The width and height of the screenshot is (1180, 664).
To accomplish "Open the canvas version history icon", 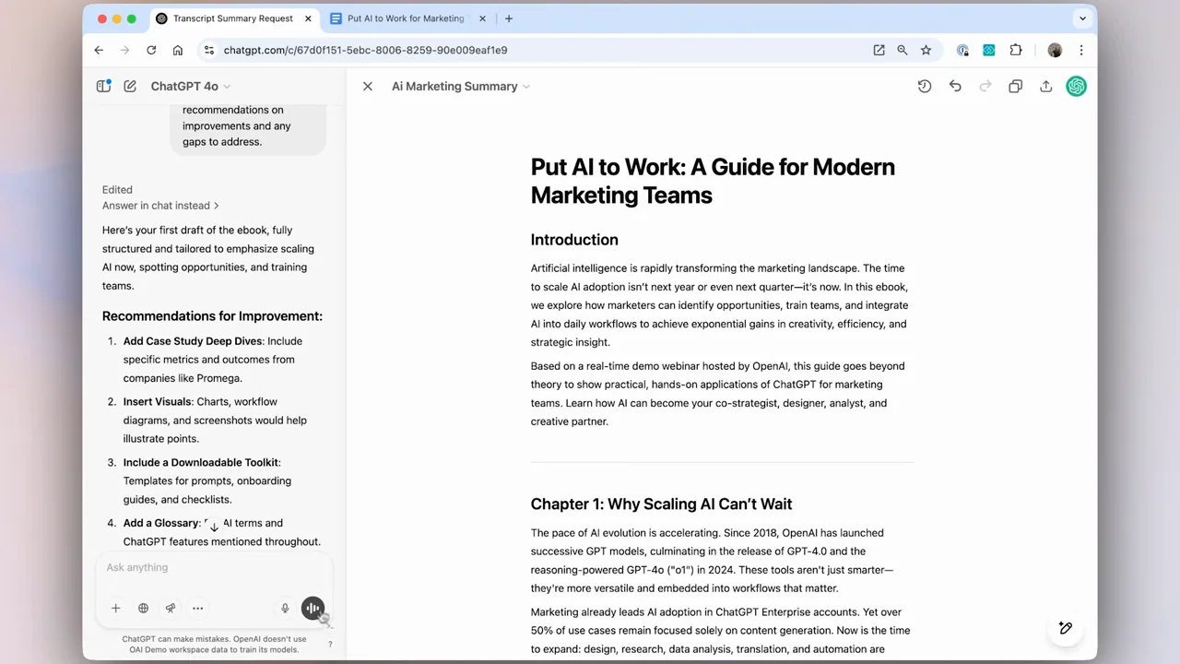I will point(925,86).
